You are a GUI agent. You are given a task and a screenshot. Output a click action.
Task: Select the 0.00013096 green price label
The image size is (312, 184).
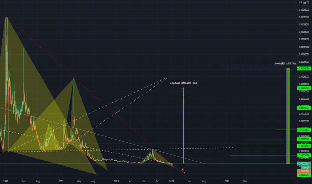click(x=304, y=69)
